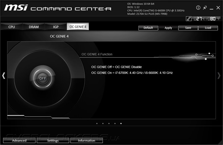Click the 'OC GENIE On = i7-6700K' line
This screenshot has height=145, width=223.
[132, 73]
